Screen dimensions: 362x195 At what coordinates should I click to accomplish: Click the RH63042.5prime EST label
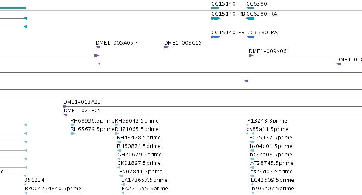click(137, 121)
